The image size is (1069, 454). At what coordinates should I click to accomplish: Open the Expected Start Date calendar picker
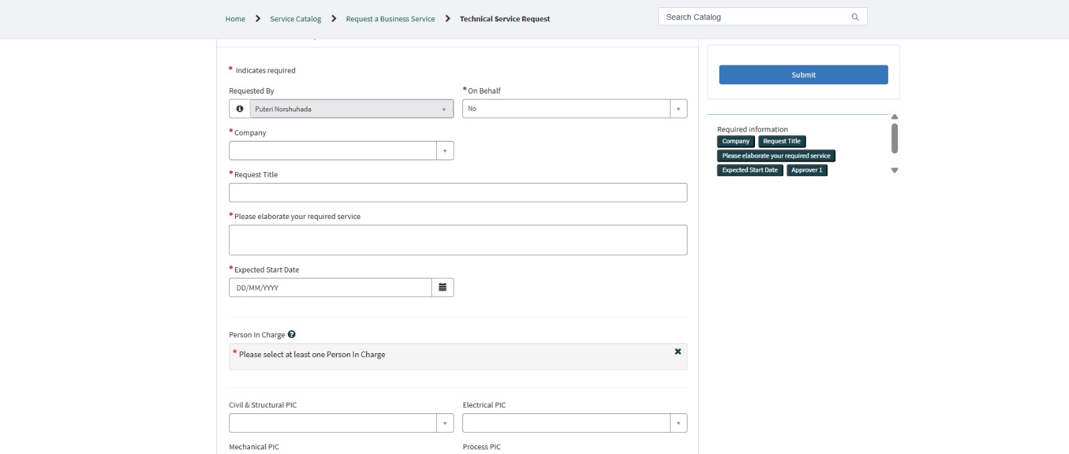point(442,288)
